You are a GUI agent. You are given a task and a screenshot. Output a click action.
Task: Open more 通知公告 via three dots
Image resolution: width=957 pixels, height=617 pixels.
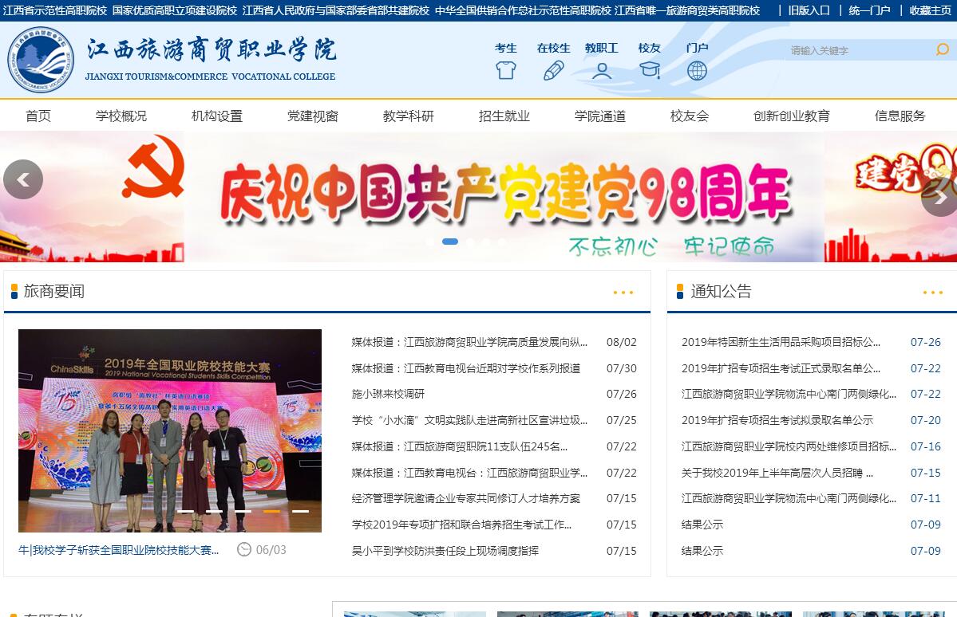click(932, 293)
